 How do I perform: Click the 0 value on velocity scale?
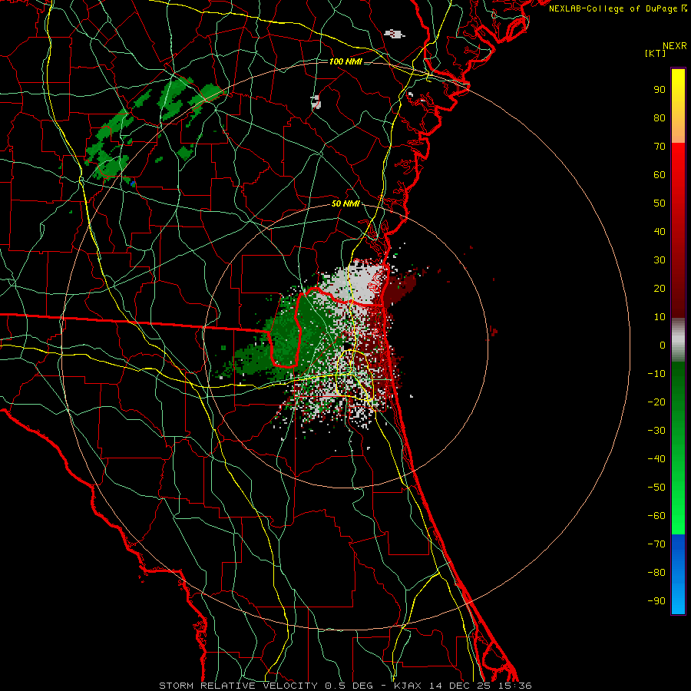click(x=663, y=345)
